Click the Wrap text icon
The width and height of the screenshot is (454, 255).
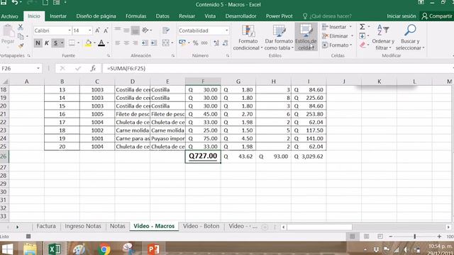(166, 30)
